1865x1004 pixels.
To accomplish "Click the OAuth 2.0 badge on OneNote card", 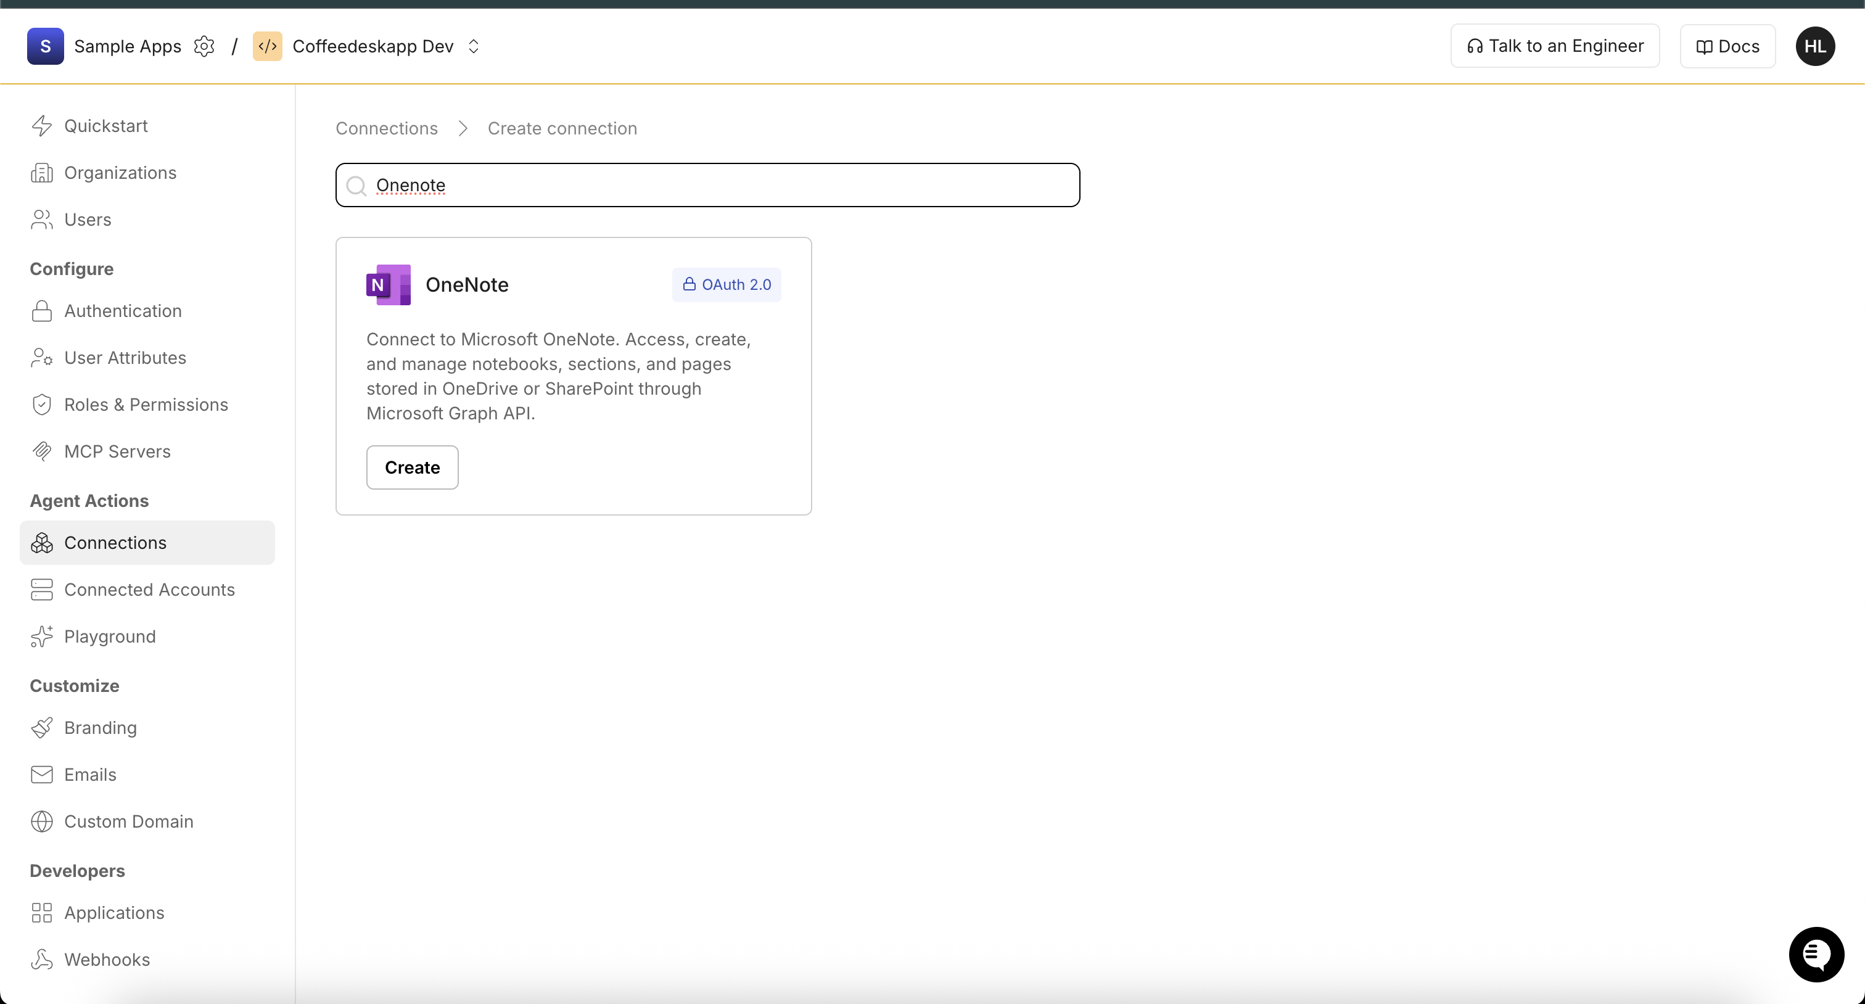I will pos(726,284).
